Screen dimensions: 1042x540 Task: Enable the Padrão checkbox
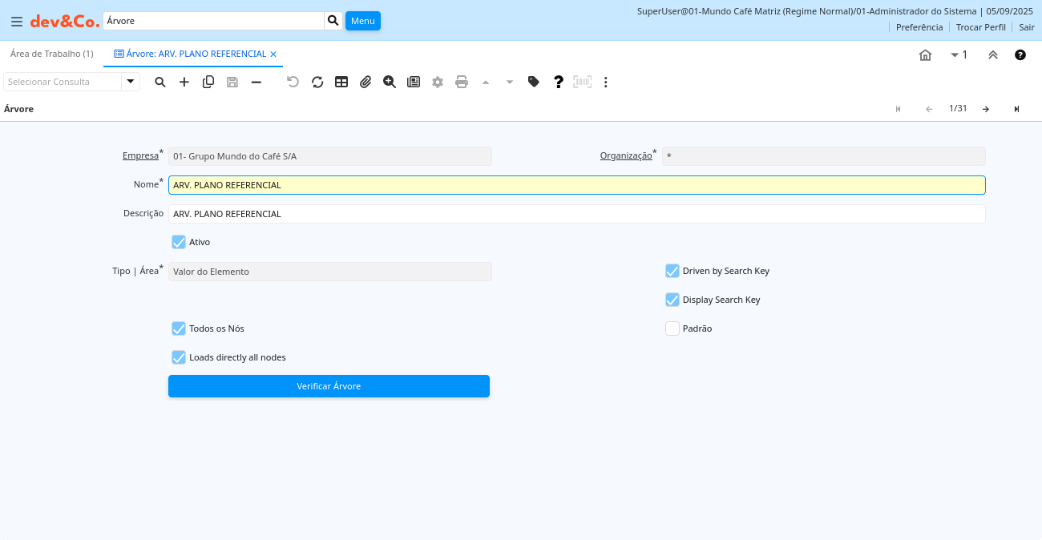[672, 328]
